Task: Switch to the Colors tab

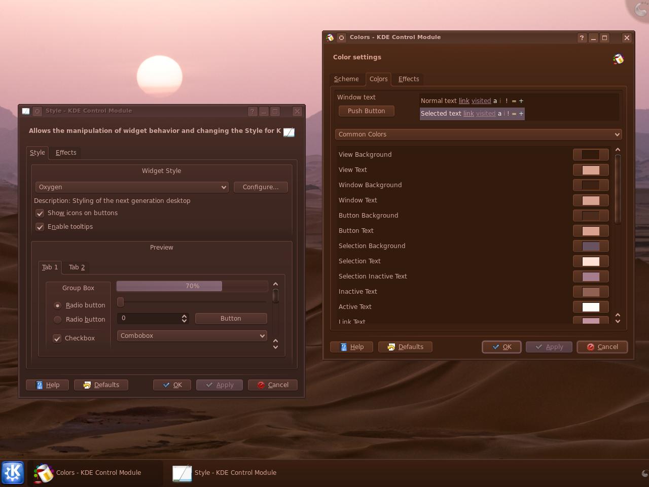Action: click(x=378, y=79)
